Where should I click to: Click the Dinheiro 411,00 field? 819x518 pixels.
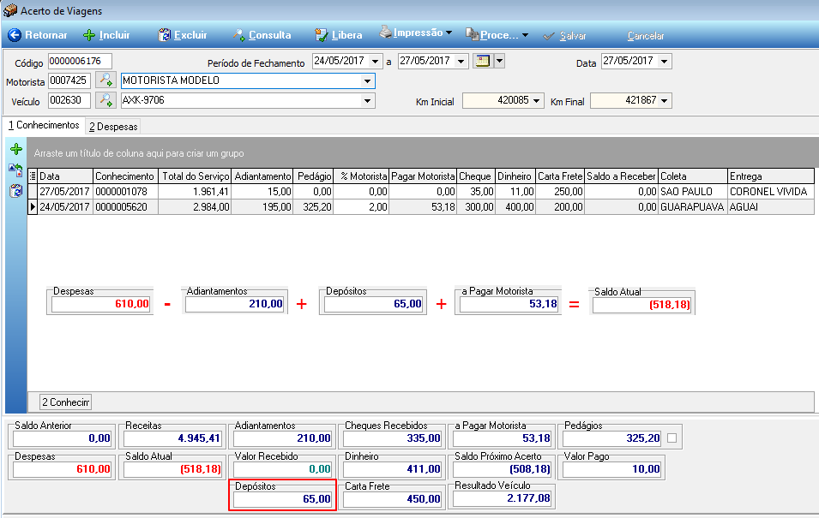[393, 469]
